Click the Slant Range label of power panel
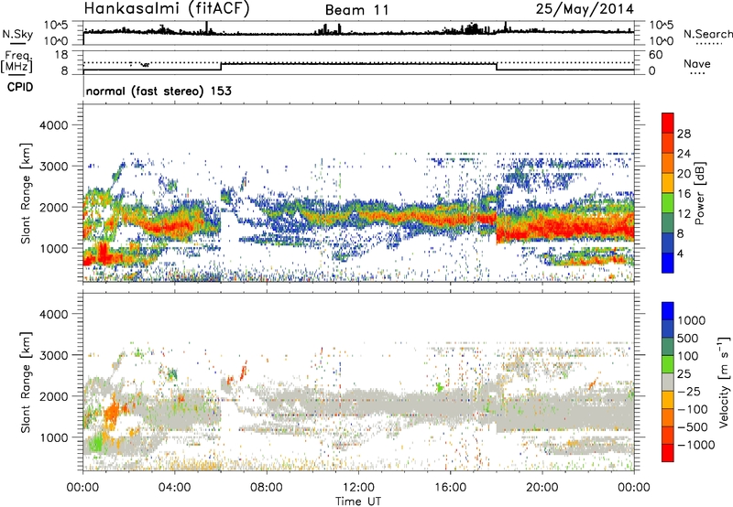The width and height of the screenshot is (733, 507). point(26,193)
